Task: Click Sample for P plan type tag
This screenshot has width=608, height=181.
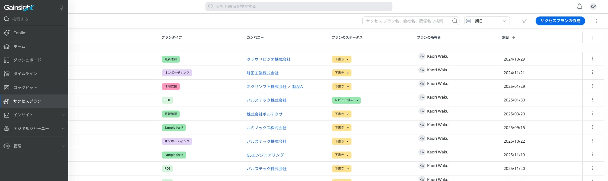Action: click(174, 128)
